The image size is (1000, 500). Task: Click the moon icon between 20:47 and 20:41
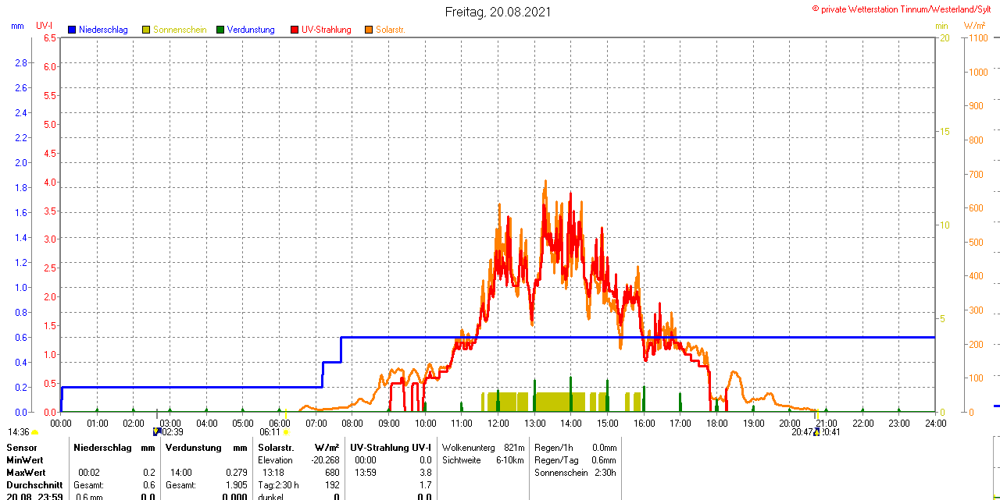(817, 431)
